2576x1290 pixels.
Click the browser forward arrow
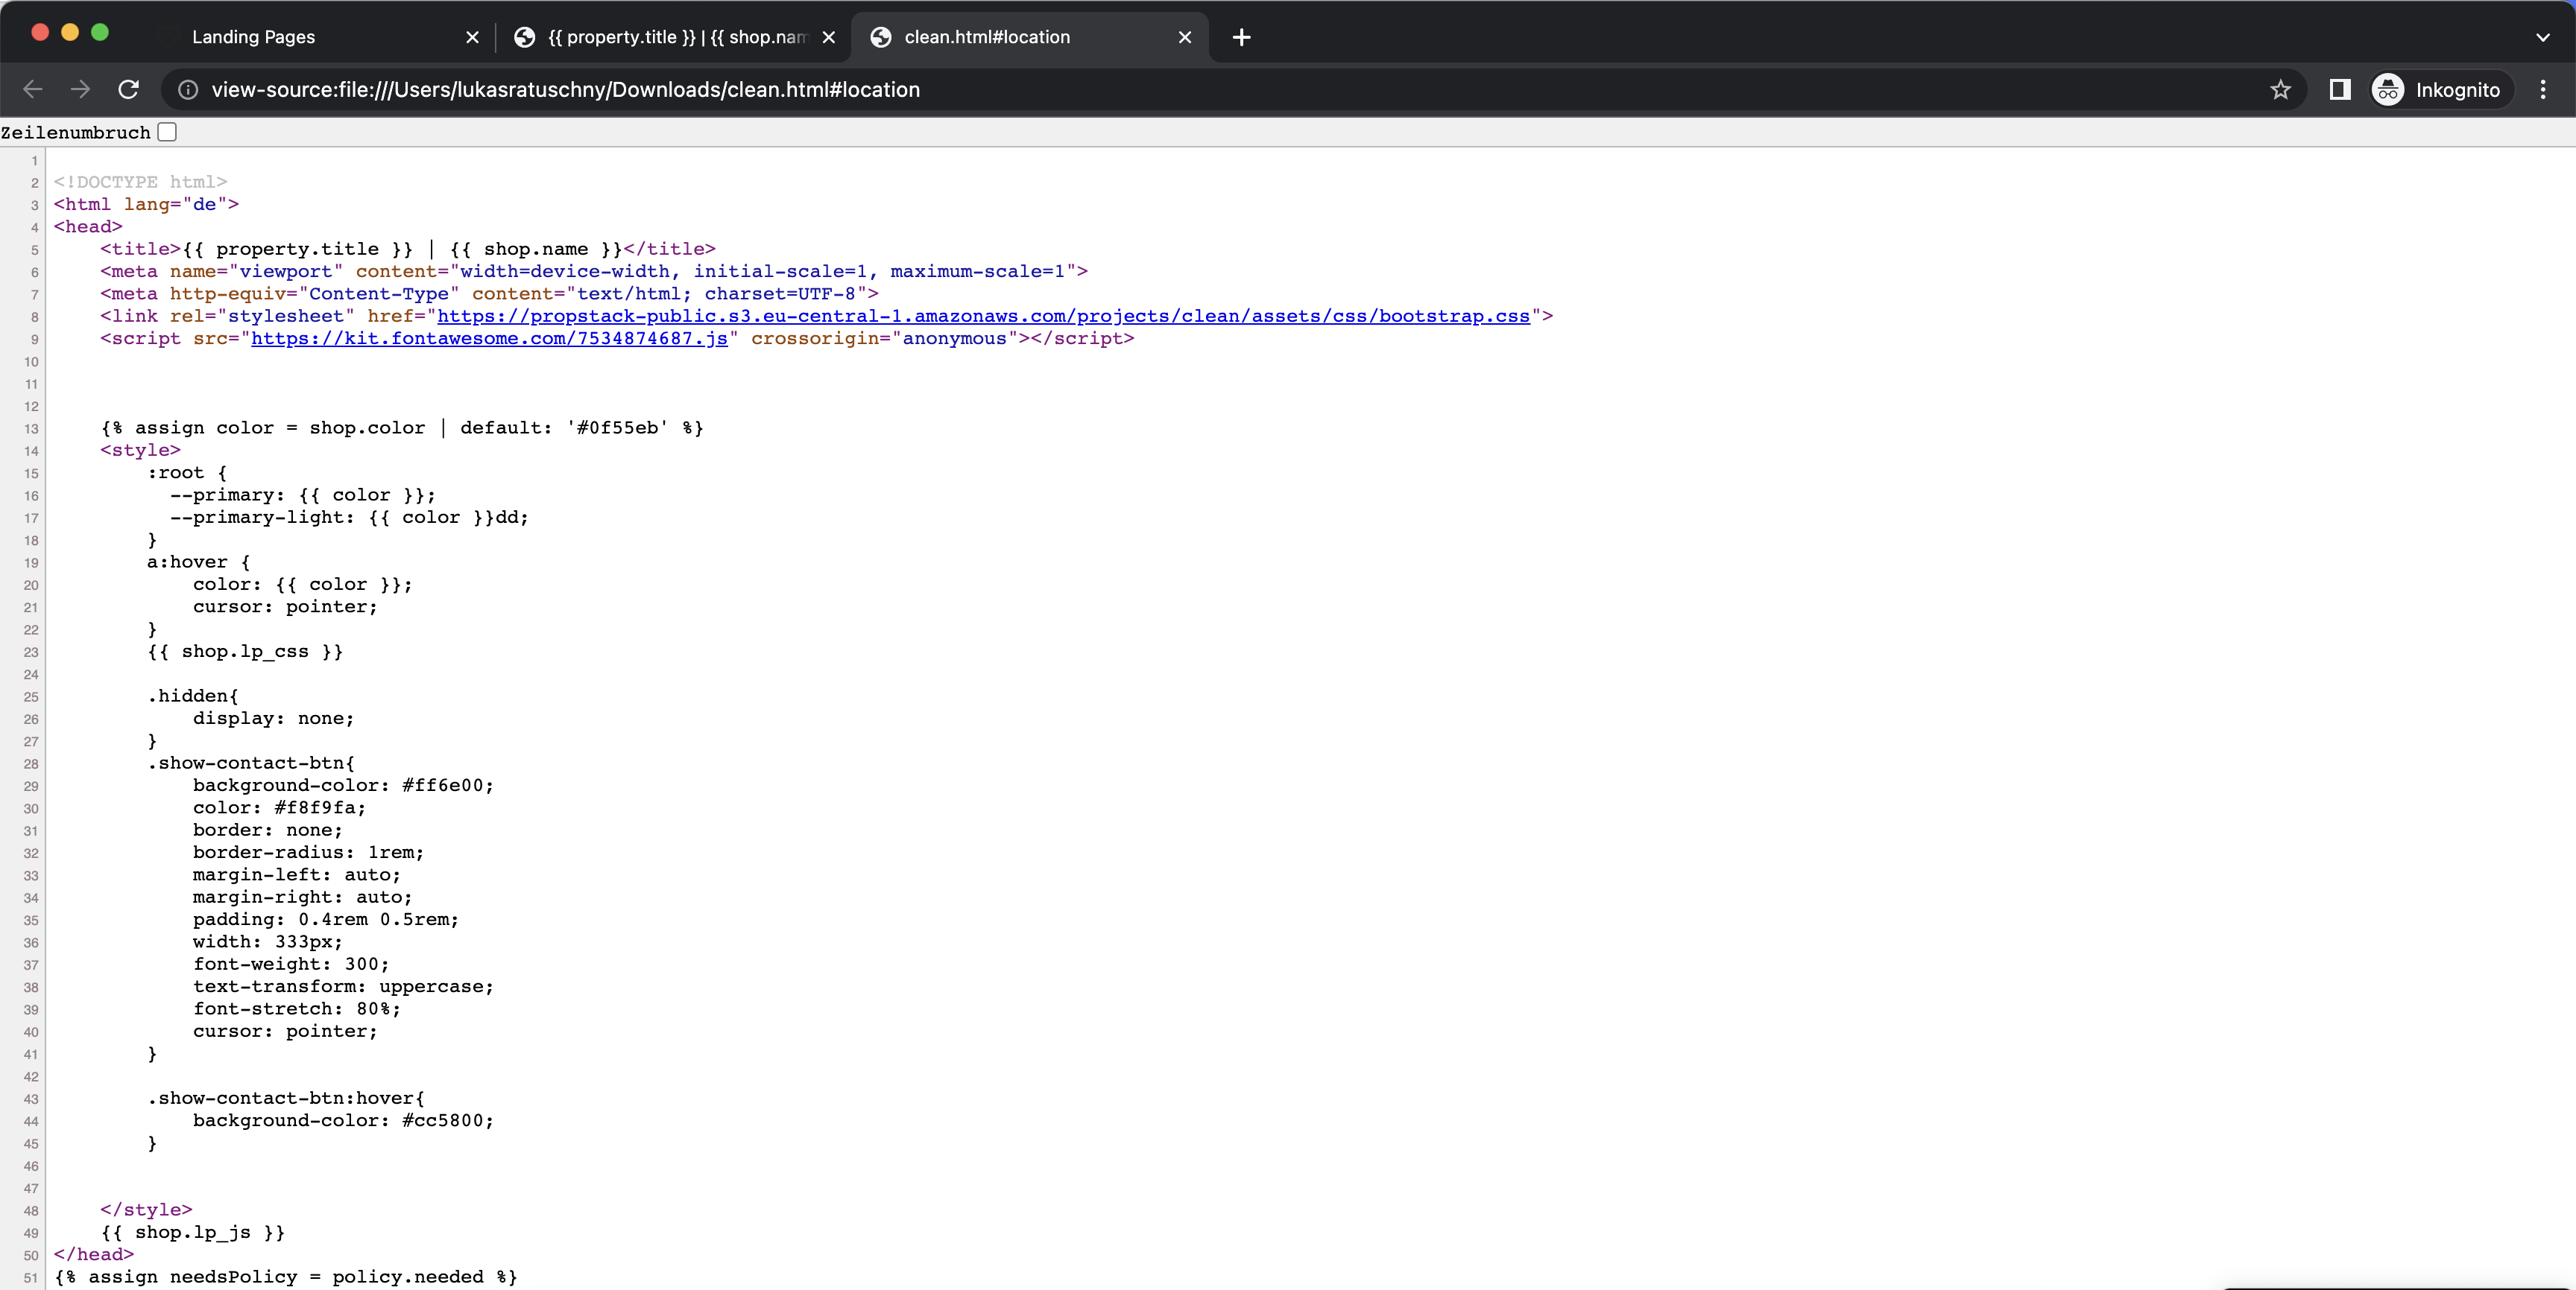(81, 90)
